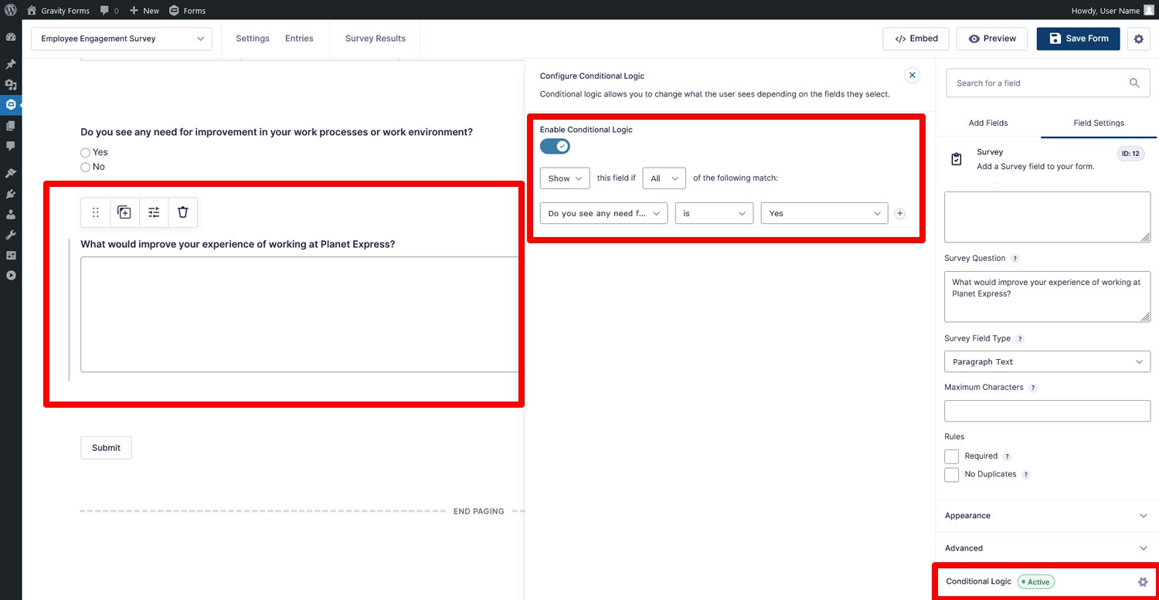Screen dimensions: 1159x600
Task: Open the 'is' operator dropdown
Action: click(x=714, y=213)
